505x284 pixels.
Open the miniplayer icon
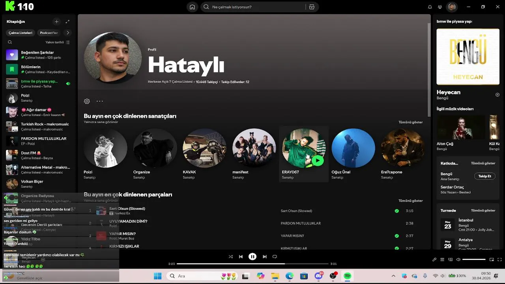tap(492, 260)
